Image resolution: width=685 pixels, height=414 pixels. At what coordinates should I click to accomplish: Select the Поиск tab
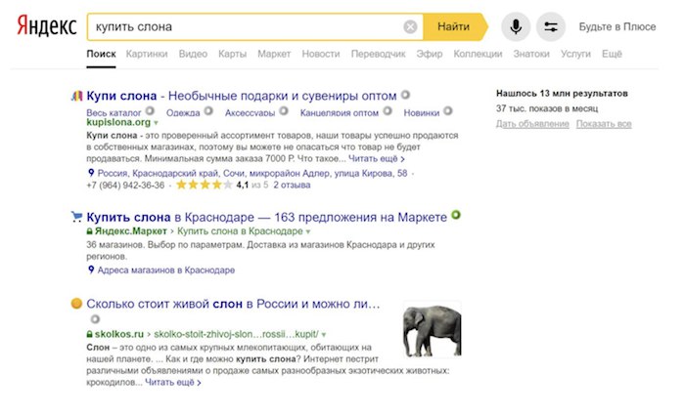101,54
